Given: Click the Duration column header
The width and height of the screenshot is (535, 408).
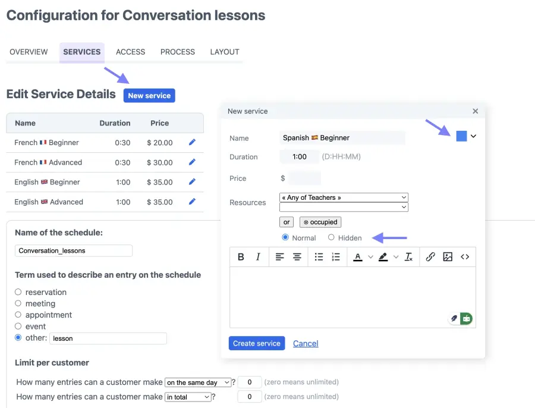Looking at the screenshot, I should point(115,123).
